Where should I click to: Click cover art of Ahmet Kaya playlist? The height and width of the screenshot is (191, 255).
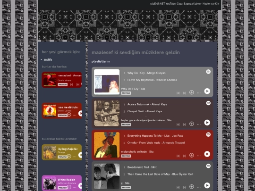point(107,113)
